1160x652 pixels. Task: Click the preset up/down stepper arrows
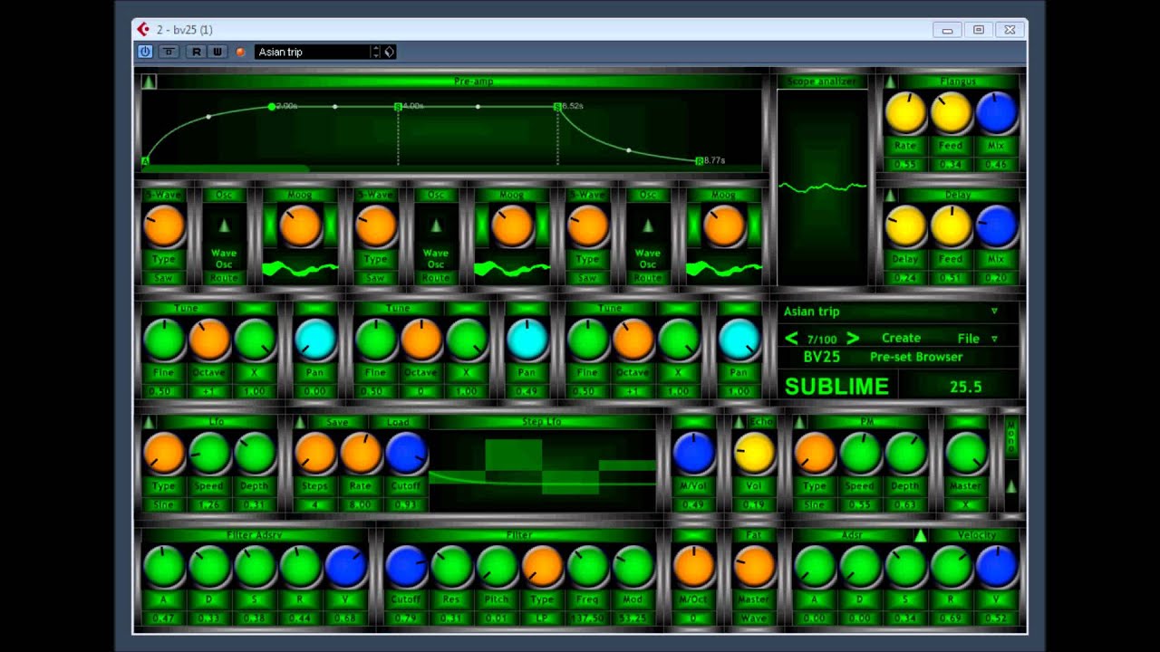click(375, 52)
